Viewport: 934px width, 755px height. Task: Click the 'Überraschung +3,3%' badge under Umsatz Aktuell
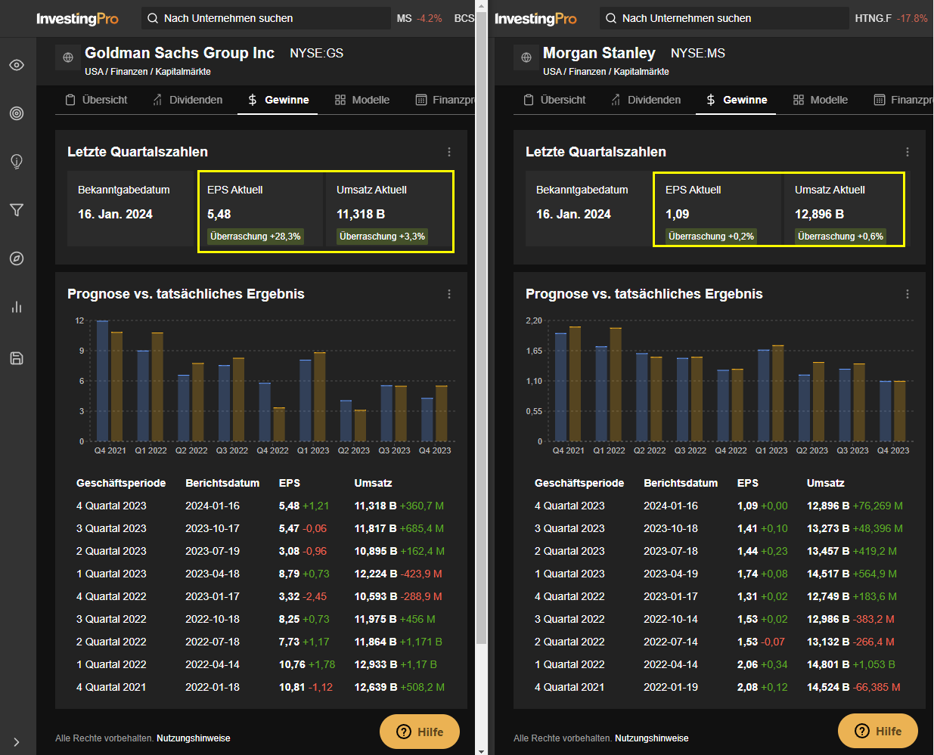(383, 237)
